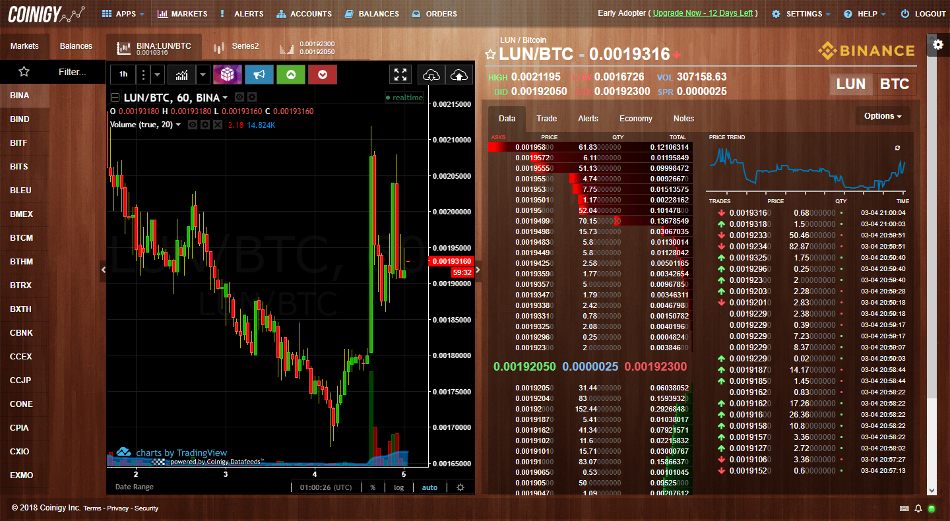Click the Date Range button
Screen dimensions: 950x521
135,487
